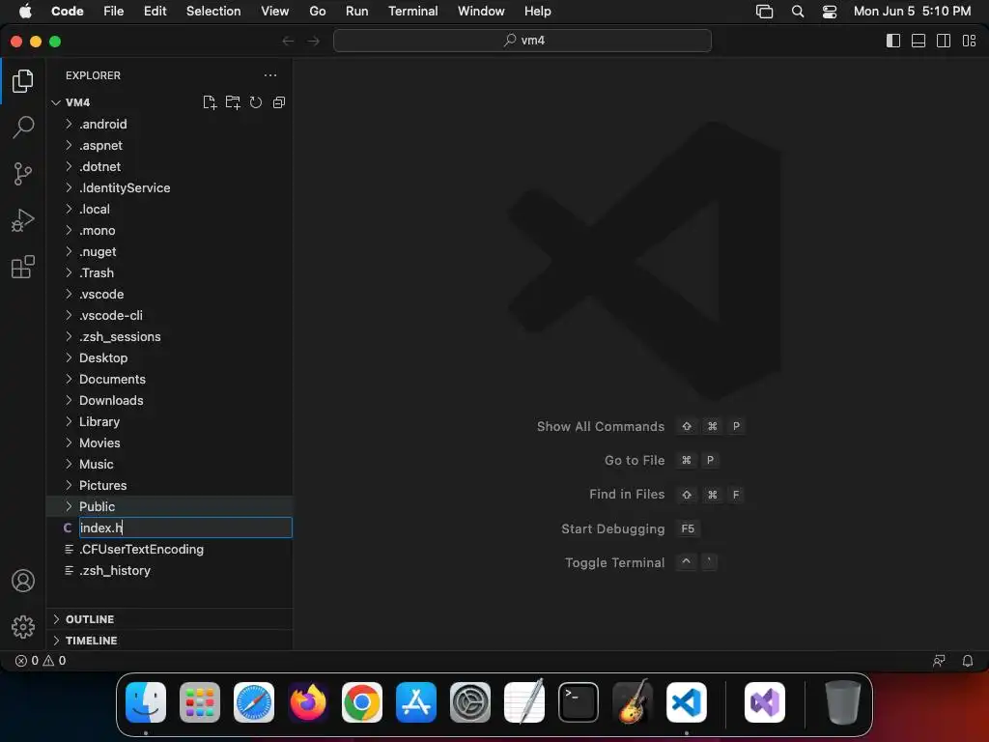Refresh the explorer tree
Screen dimensions: 989x742
point(255,102)
